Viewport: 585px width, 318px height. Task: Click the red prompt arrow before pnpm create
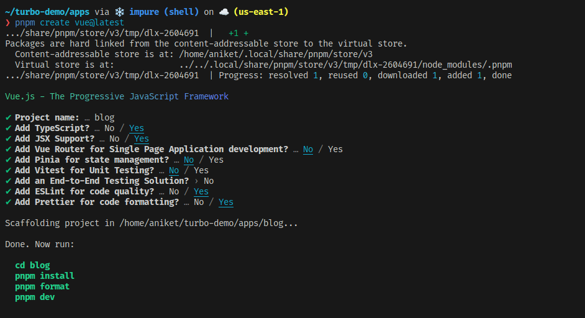pos(7,22)
